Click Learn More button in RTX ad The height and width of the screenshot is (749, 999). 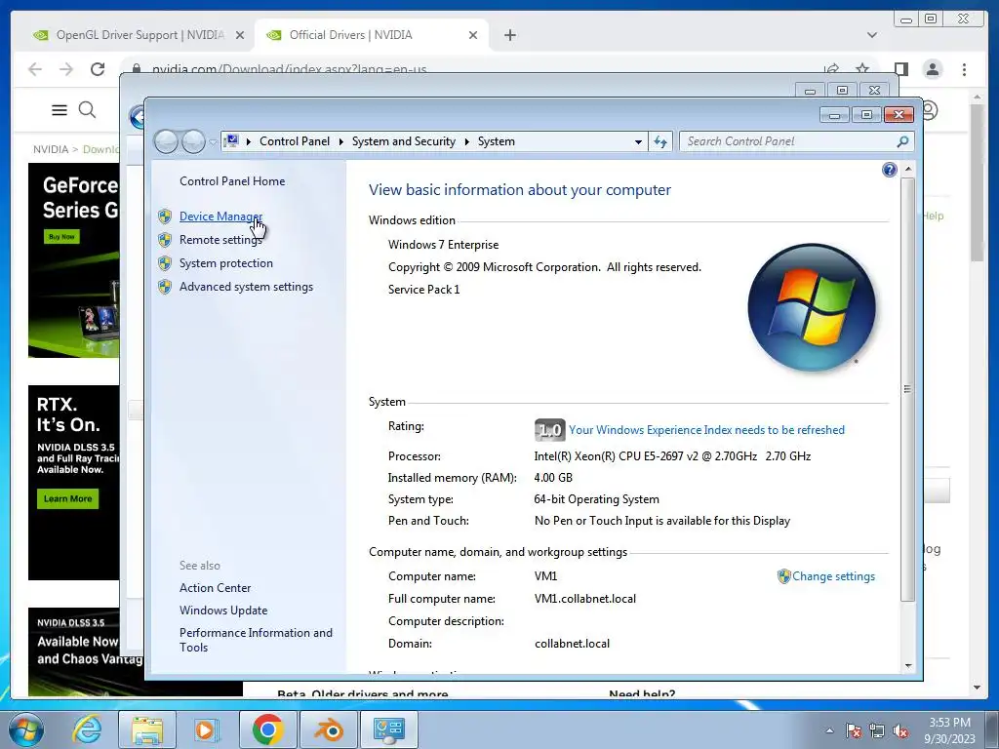click(x=67, y=498)
